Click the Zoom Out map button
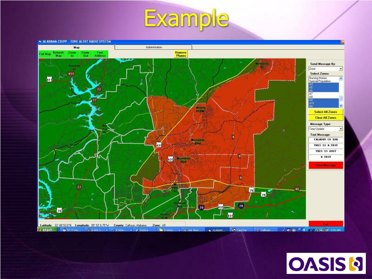372x279 pixels. tap(85, 54)
